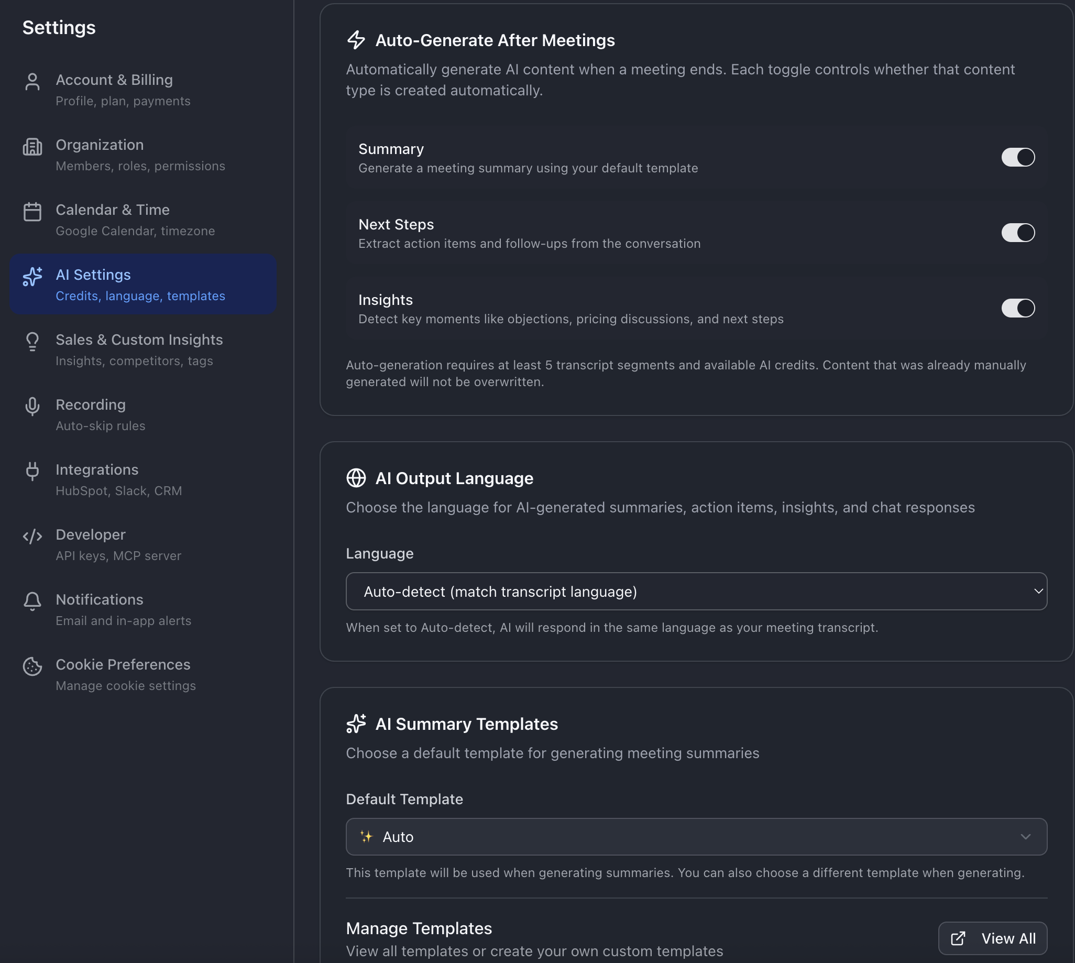Disable the Summary auto-generate toggle
The width and height of the screenshot is (1075, 963).
(1017, 157)
